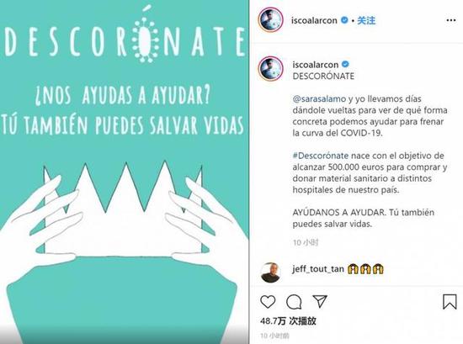
Task: Open three-dot more options menu
Action: tap(451, 20)
